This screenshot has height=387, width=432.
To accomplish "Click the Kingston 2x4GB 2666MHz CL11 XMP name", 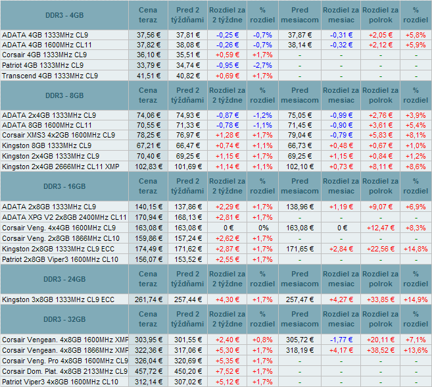I will [x=60, y=167].
